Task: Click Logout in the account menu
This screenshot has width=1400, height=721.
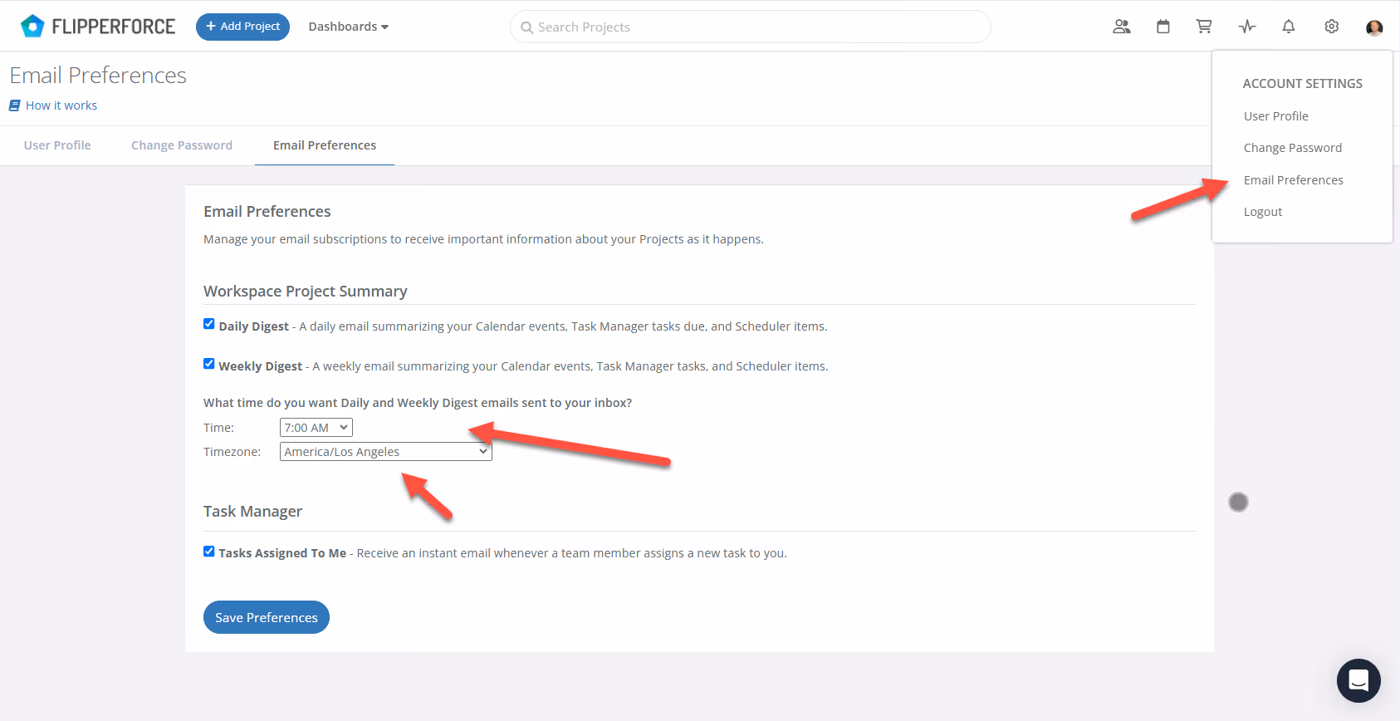Action: (x=1263, y=212)
